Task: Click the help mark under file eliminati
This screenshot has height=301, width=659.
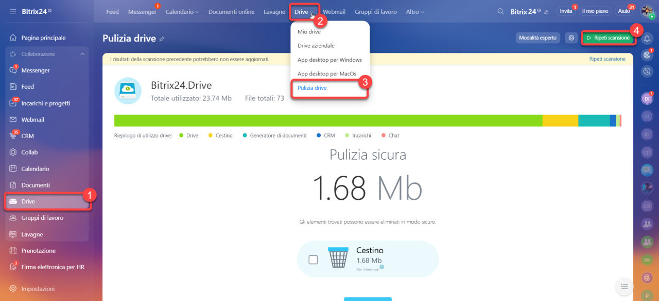Action: click(x=382, y=267)
